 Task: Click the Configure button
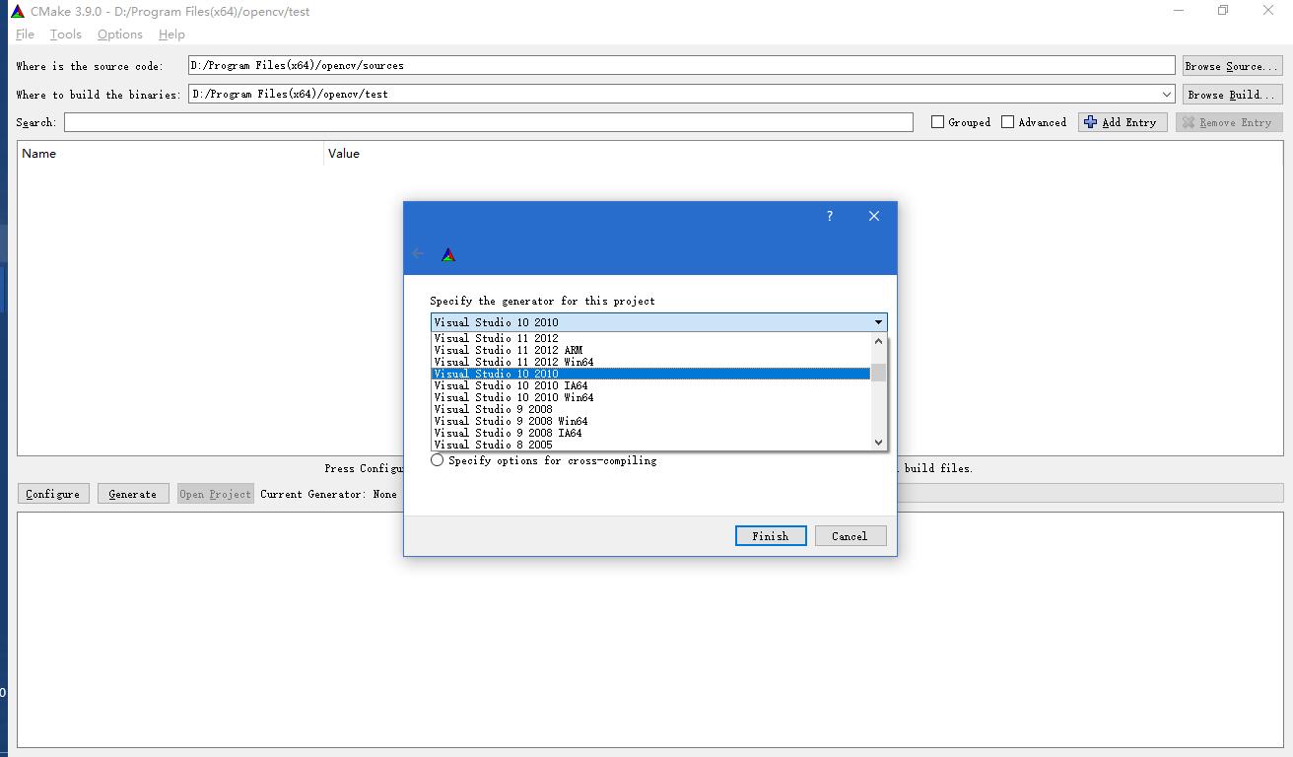point(53,494)
